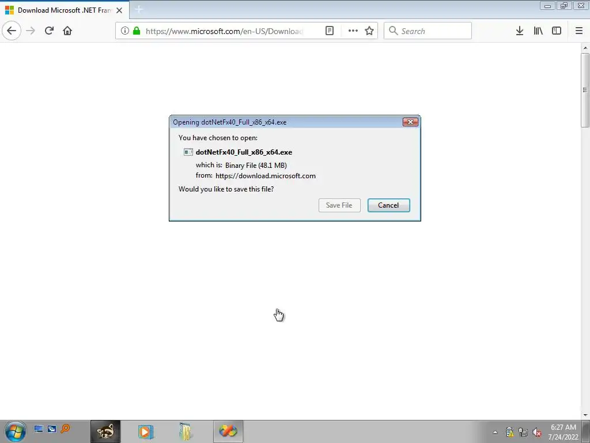Open the switch windows quick launch icon
The image size is (590, 443).
pos(52,429)
